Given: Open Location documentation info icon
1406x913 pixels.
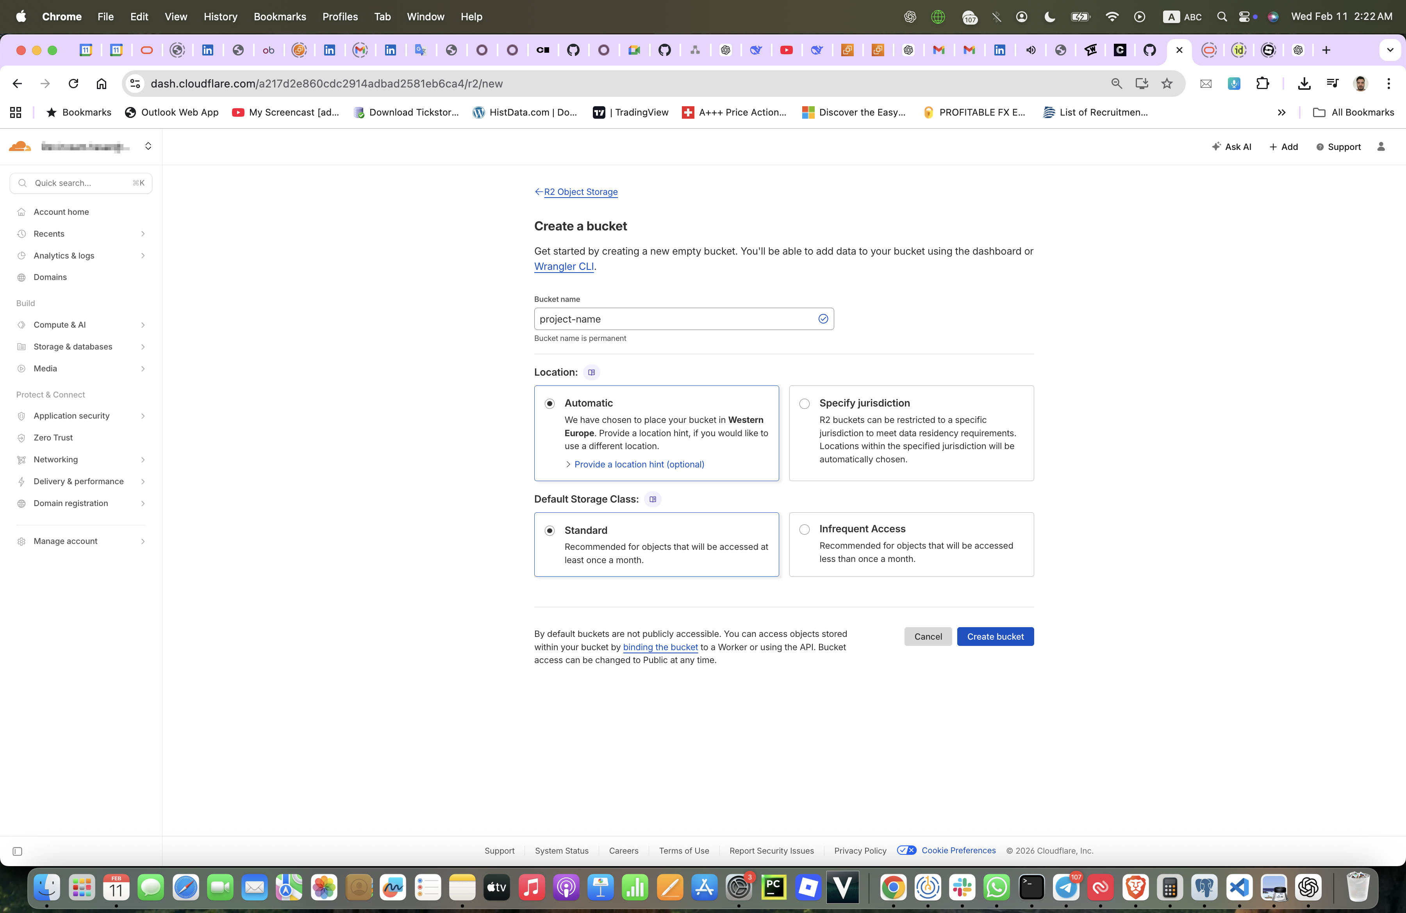Looking at the screenshot, I should click(591, 372).
